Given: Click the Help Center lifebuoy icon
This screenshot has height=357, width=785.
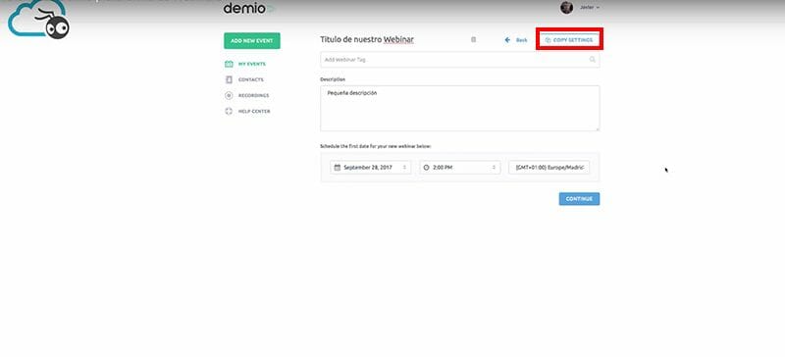Looking at the screenshot, I should click(229, 111).
